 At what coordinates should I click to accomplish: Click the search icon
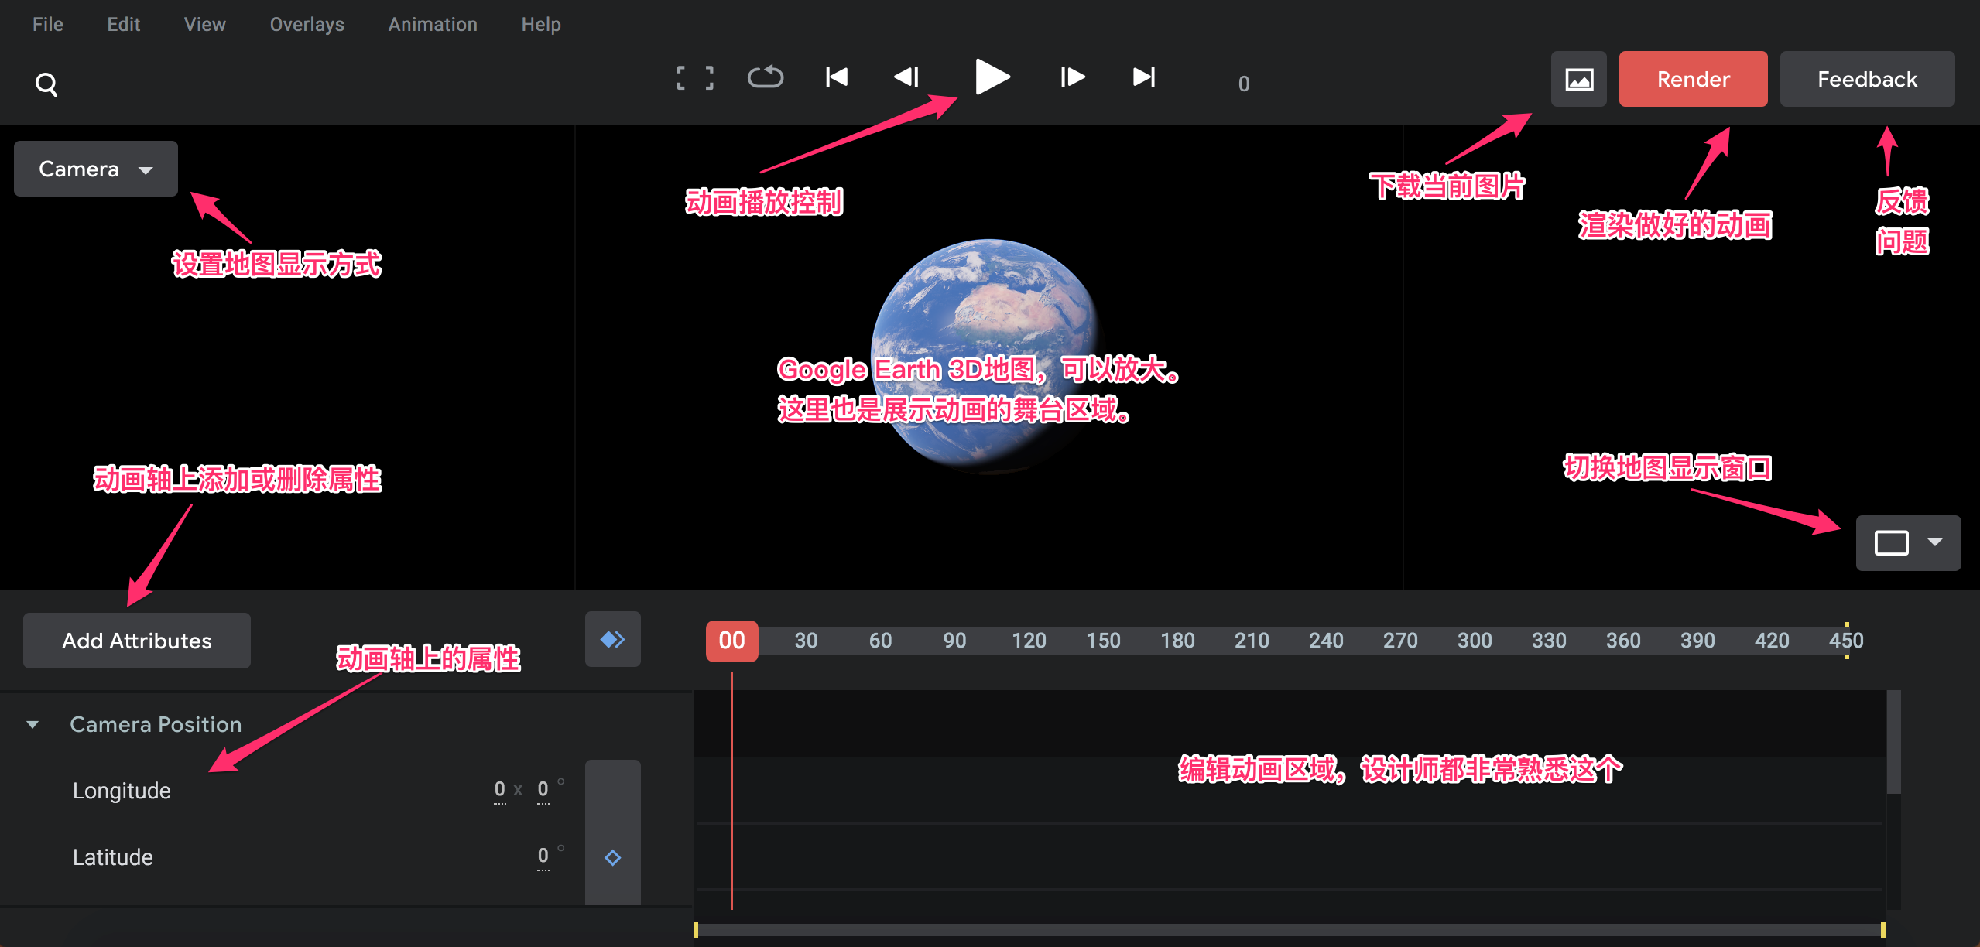(x=46, y=84)
